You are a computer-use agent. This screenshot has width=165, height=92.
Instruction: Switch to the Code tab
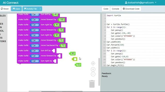pos(106,9)
